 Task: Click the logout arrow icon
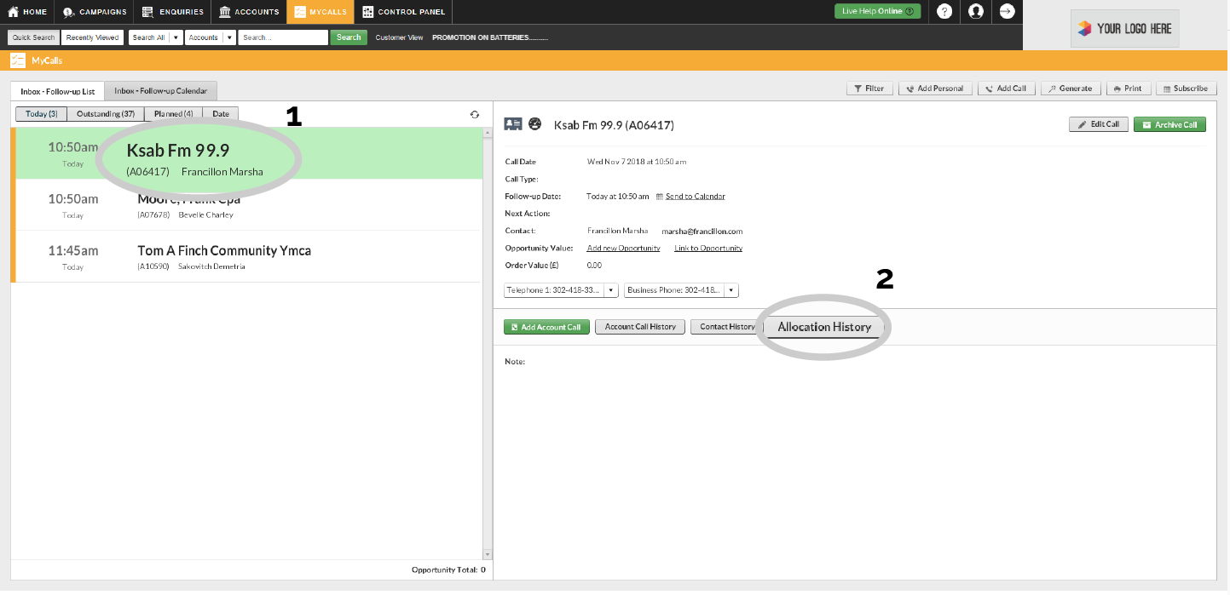pos(1007,11)
